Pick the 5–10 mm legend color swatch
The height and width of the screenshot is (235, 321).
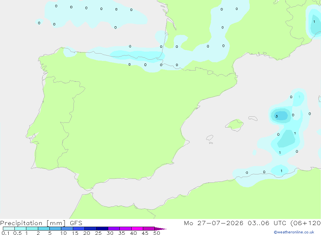point(56,229)
